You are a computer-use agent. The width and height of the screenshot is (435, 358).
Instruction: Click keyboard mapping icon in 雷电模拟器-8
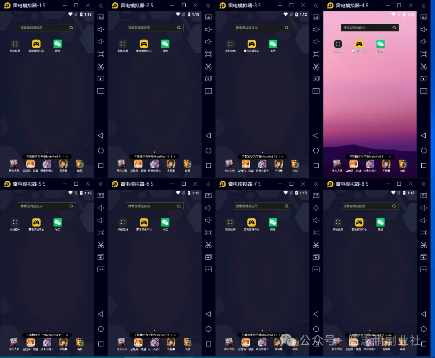point(424,196)
